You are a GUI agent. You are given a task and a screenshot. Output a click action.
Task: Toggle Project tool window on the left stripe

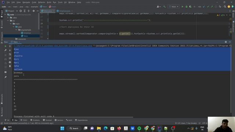click(x=1, y=14)
